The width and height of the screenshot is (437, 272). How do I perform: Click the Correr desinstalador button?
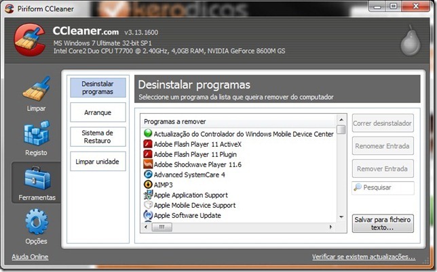click(383, 123)
